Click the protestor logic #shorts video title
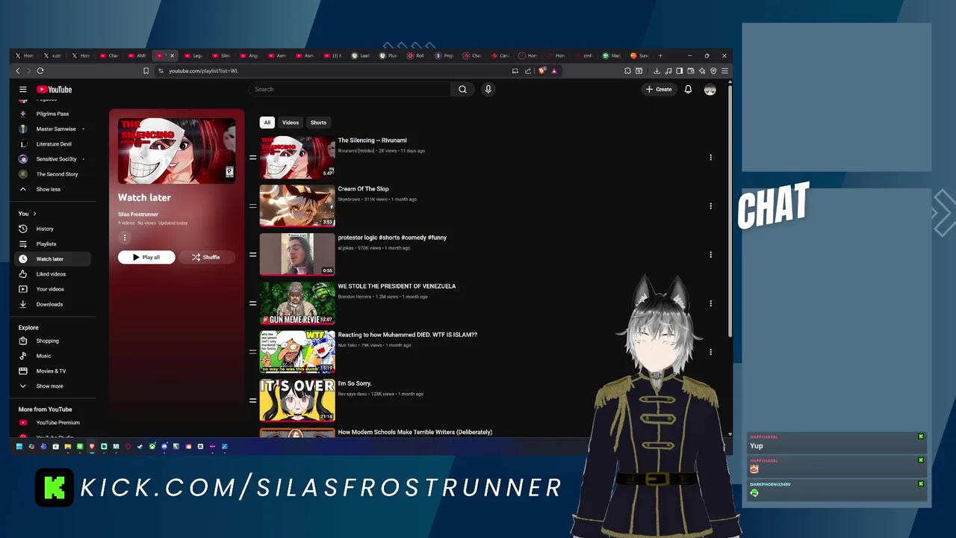956x538 pixels. [392, 238]
